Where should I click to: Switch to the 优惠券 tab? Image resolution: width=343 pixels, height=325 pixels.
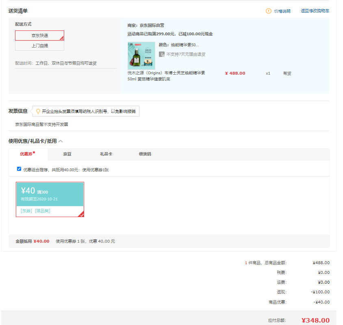coord(28,154)
